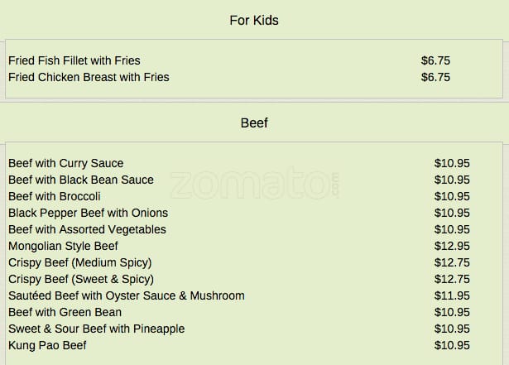Click the Beef section heading
This screenshot has height=365, width=509.
[x=254, y=123]
